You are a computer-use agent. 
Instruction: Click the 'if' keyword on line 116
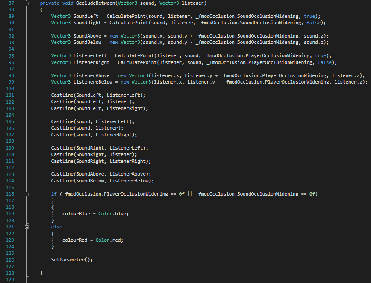(54, 194)
